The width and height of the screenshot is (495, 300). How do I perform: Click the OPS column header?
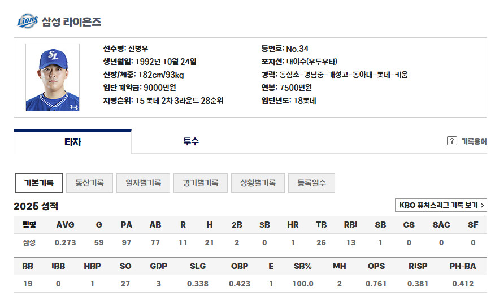(x=376, y=266)
